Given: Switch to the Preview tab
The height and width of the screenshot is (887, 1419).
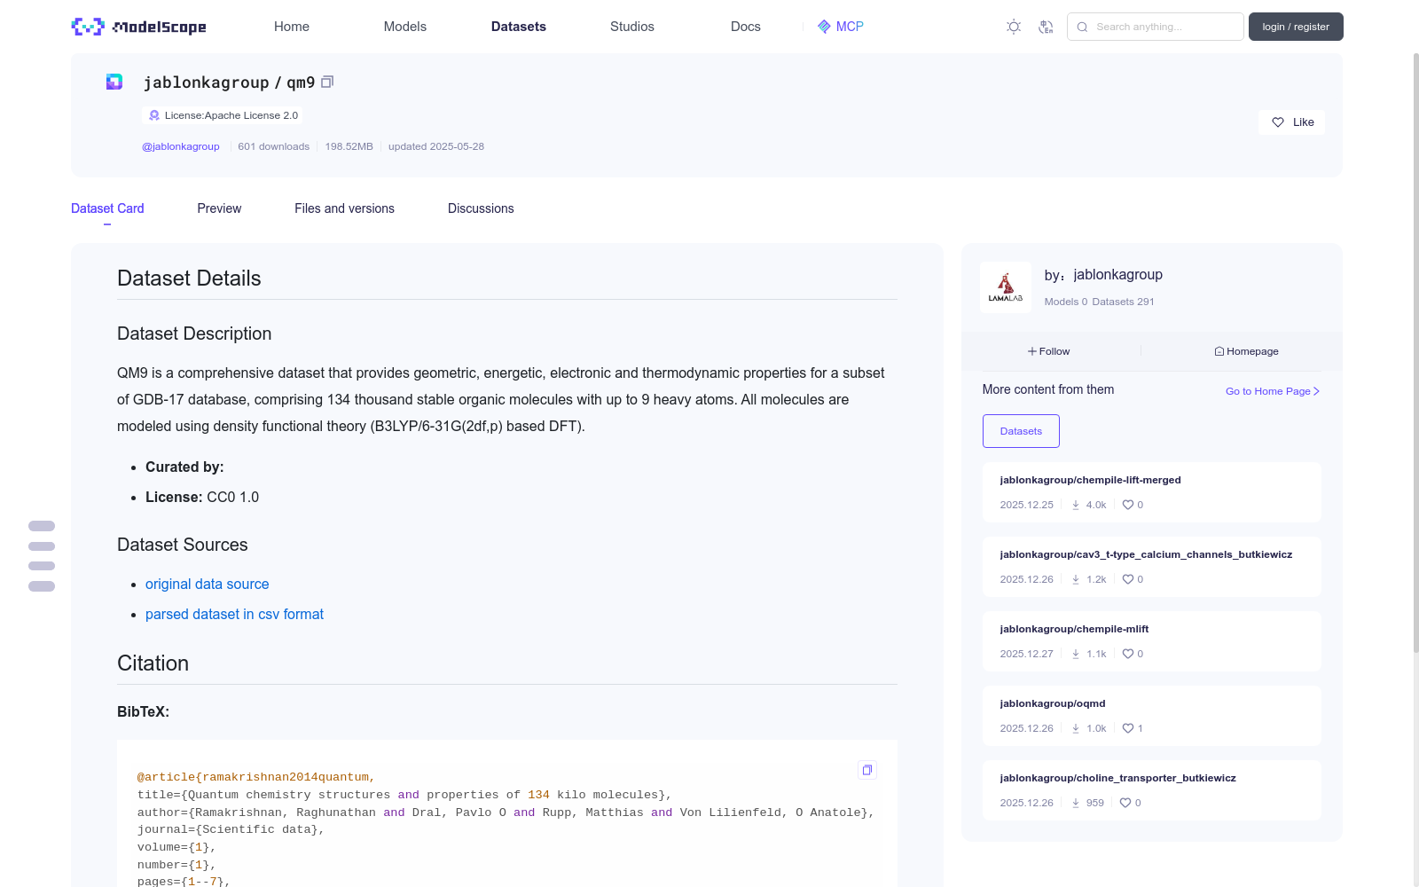Looking at the screenshot, I should point(219,208).
